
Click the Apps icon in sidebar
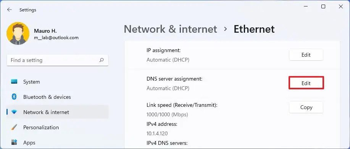pyautogui.click(x=14, y=142)
